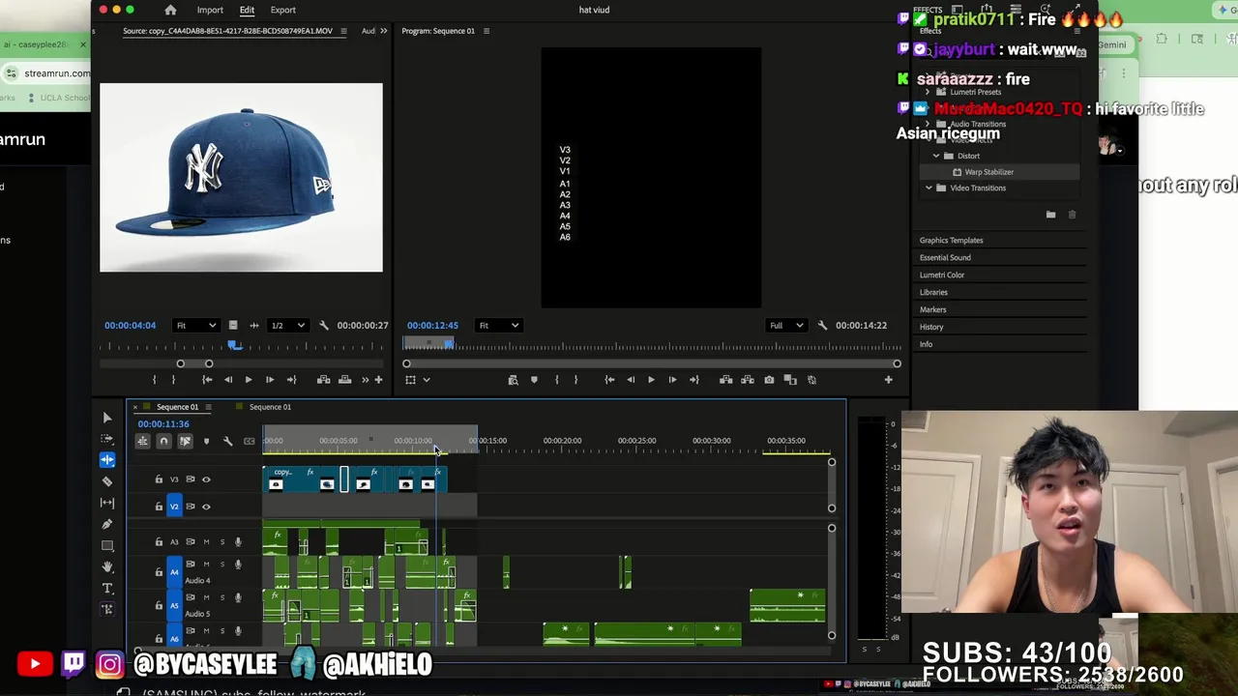Click Drag Video Only icon in Source monitor
1238x696 pixels.
pos(232,326)
